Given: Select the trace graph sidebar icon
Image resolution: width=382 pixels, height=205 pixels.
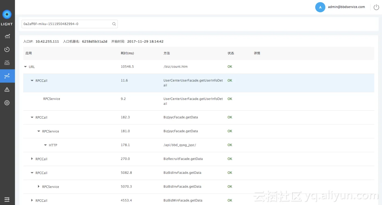Looking at the screenshot, I should (7, 76).
